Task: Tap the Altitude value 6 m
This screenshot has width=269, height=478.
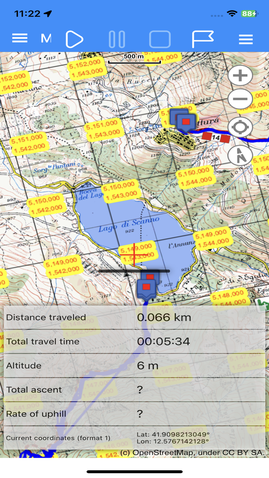Action: coord(148,365)
